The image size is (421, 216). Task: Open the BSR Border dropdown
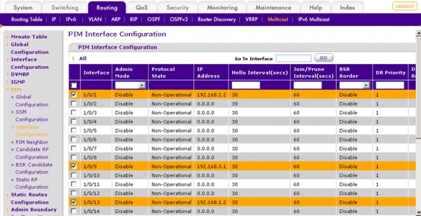[x=354, y=85]
